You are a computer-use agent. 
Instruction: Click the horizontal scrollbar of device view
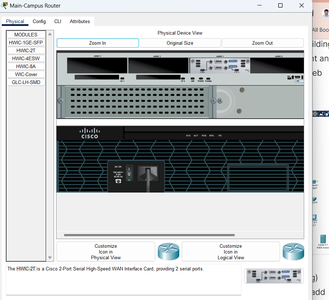[x=149, y=235]
